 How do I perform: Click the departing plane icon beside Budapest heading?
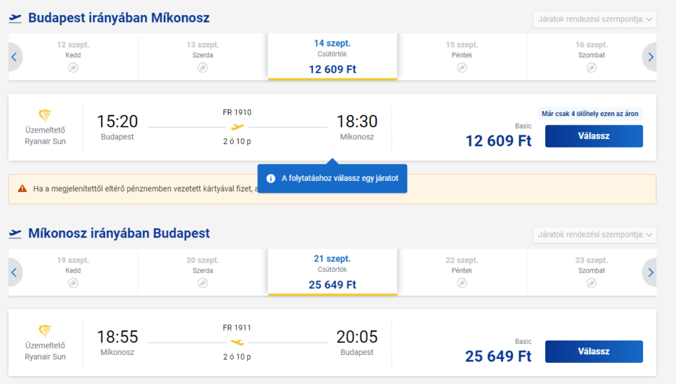(x=15, y=18)
